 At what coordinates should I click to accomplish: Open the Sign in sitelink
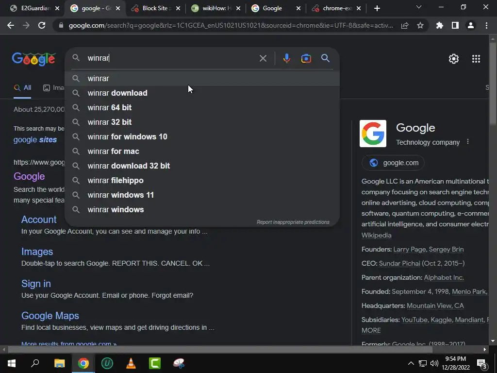coord(36,284)
